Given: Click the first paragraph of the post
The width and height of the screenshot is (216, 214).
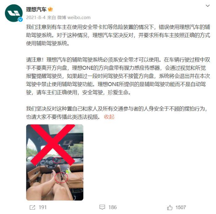Looking at the screenshot, I should point(118,35).
